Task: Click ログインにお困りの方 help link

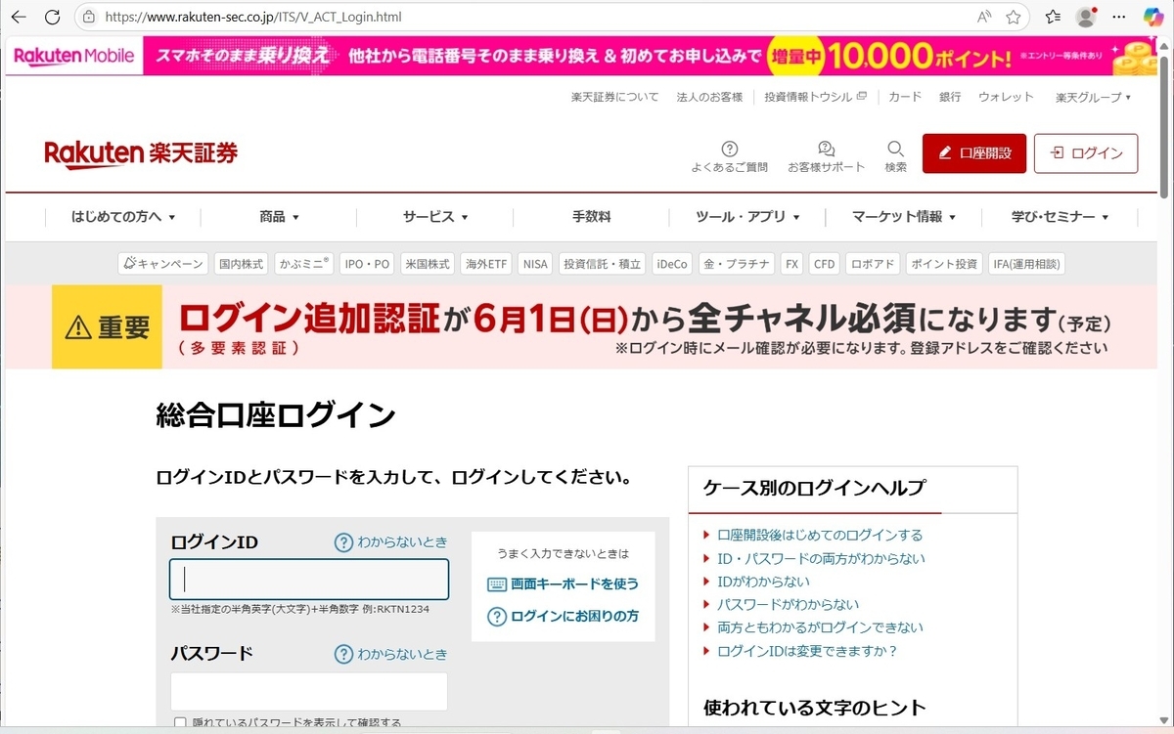Action: point(563,617)
